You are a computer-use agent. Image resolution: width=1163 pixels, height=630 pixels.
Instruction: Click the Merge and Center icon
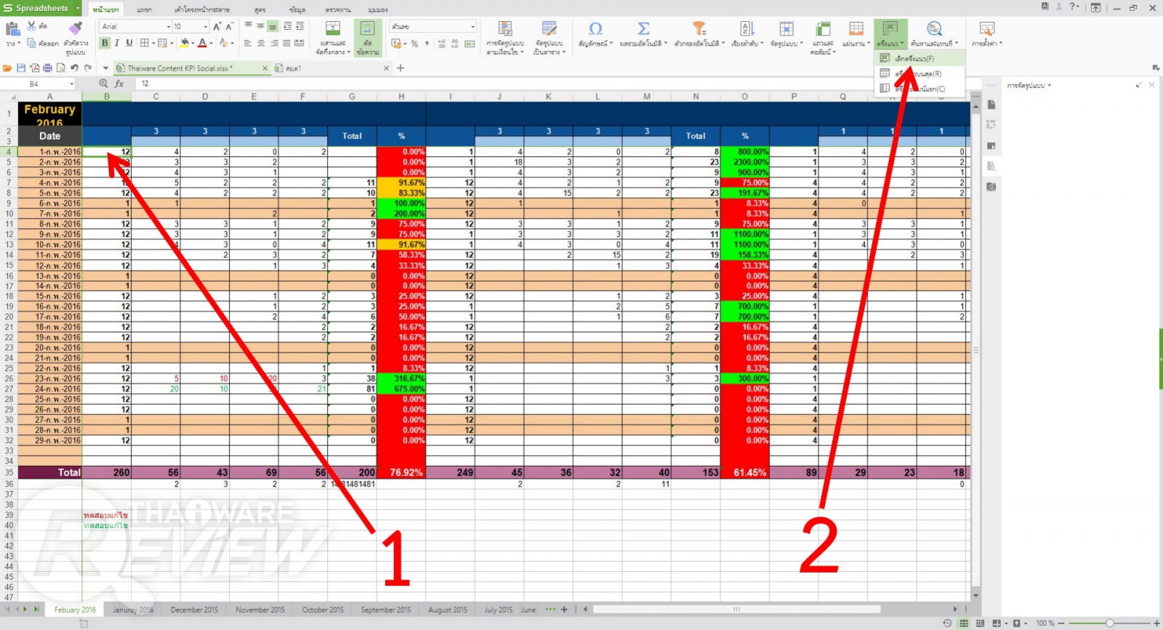[333, 30]
